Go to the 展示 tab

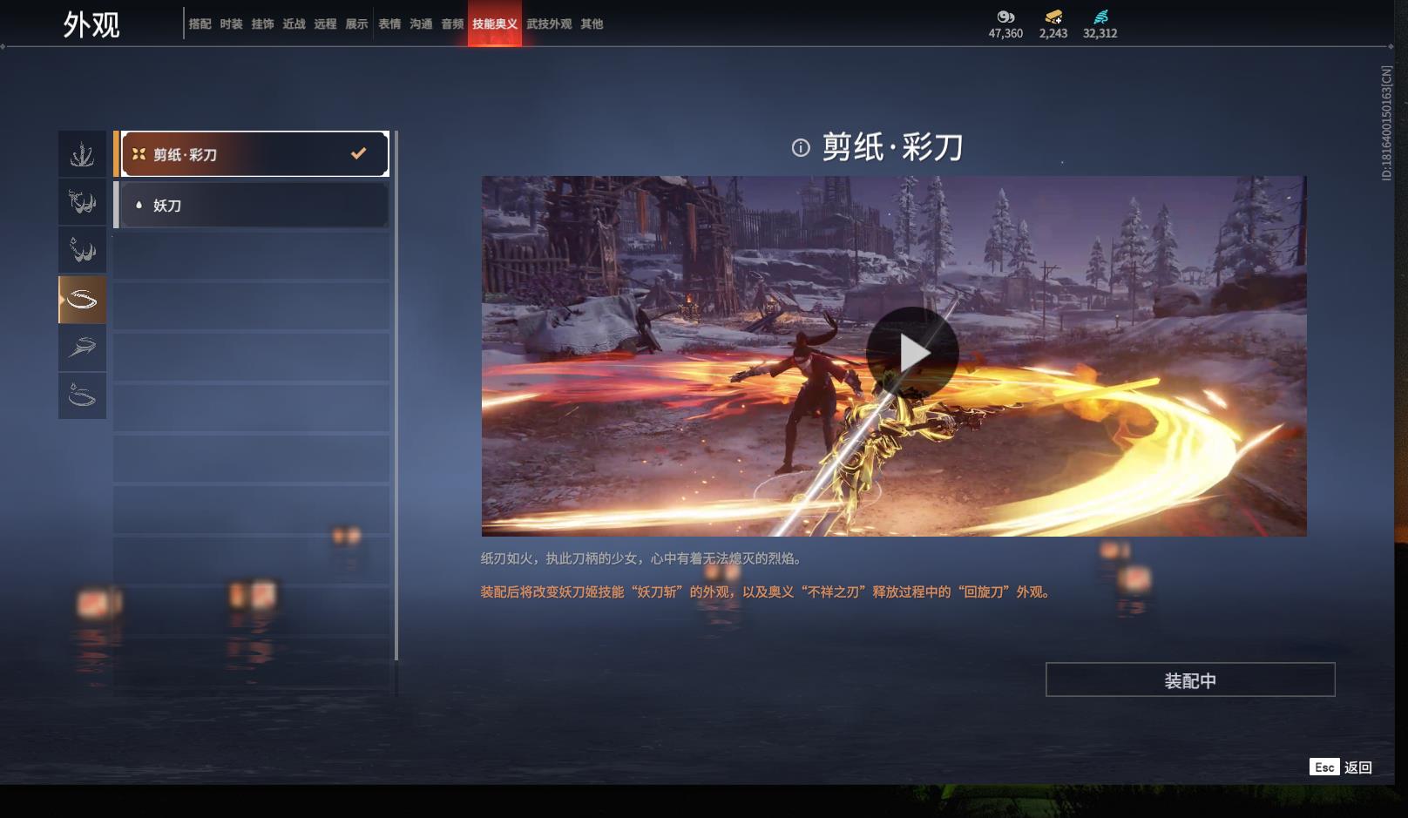point(357,24)
